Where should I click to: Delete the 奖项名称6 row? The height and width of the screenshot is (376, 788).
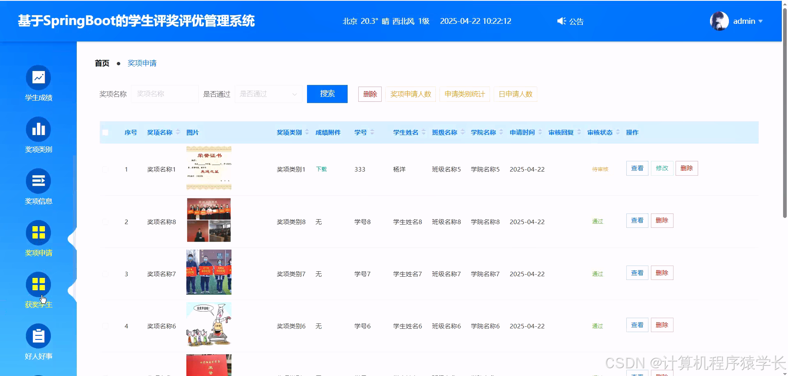coord(662,325)
